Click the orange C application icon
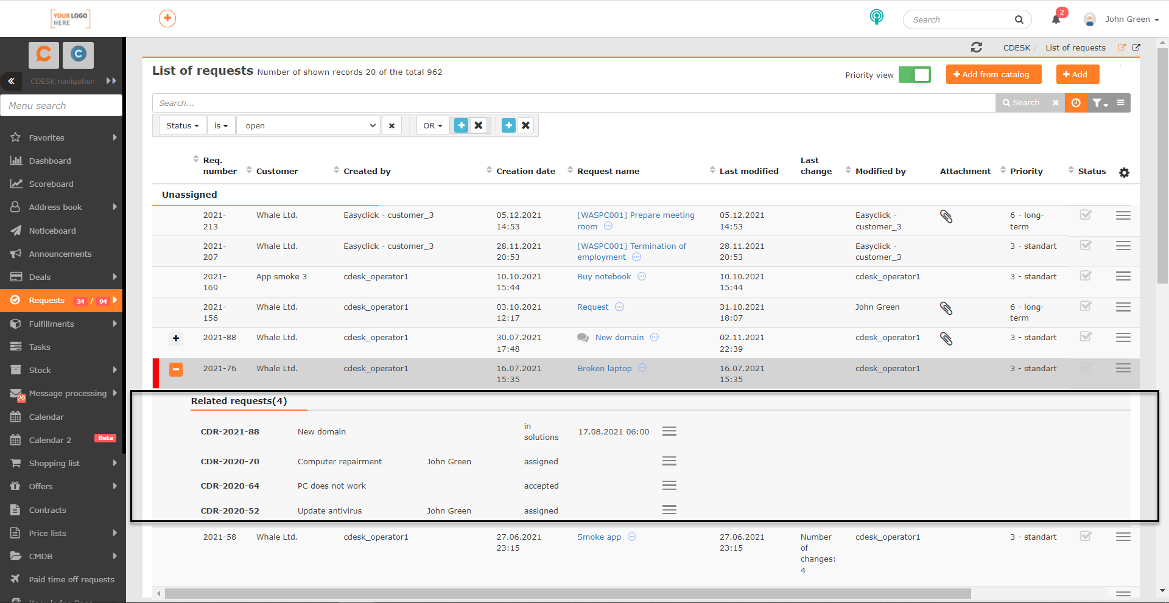Screen dimensions: 1169x603 pyautogui.click(x=44, y=55)
